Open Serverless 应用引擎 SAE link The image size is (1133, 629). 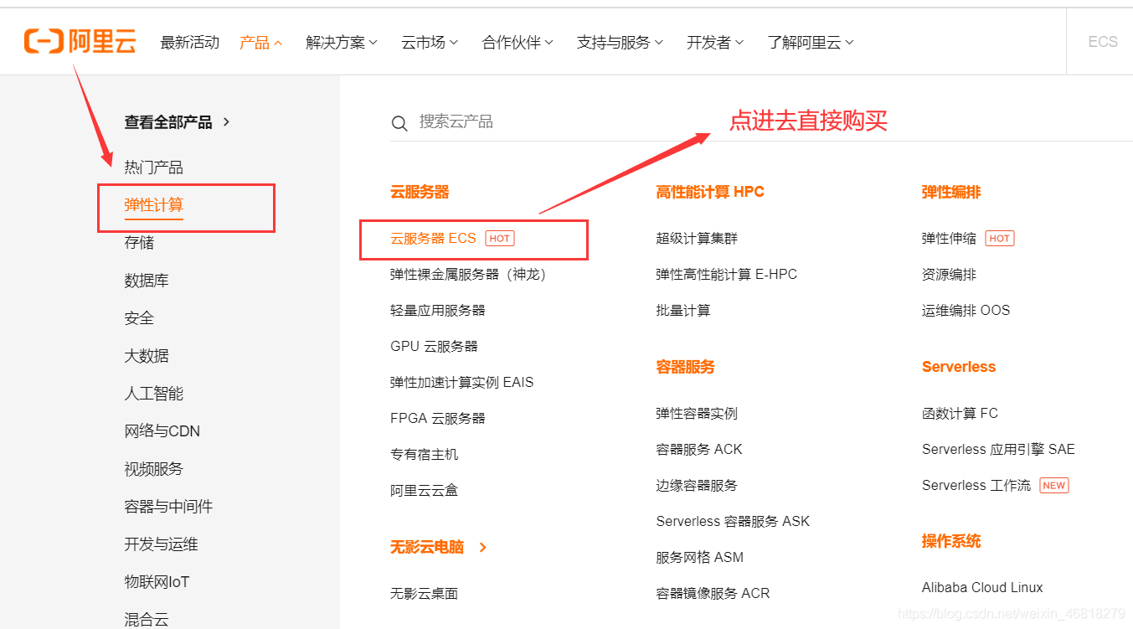(x=998, y=450)
